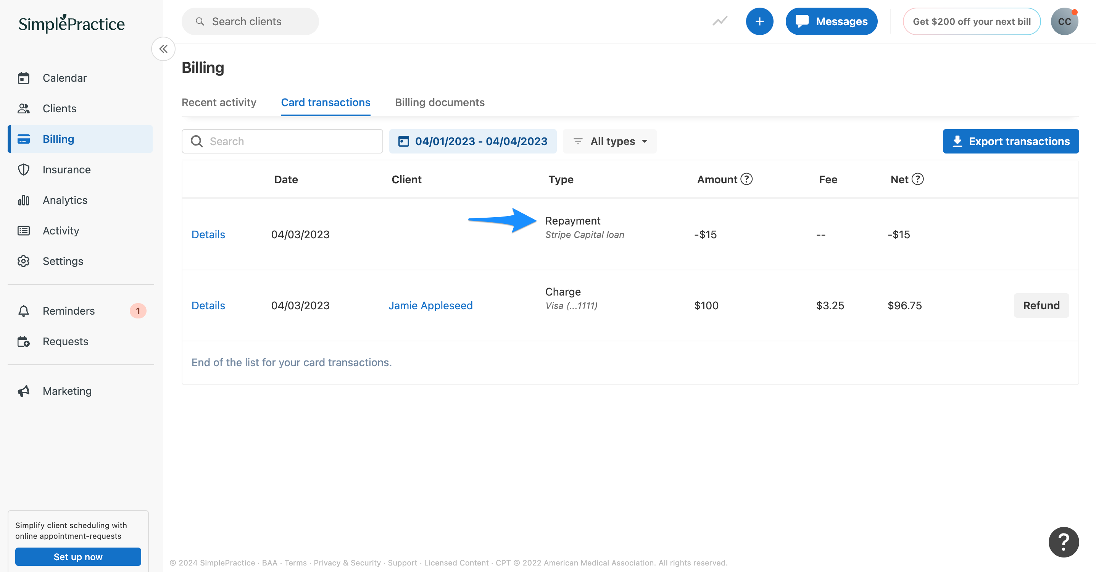The image size is (1096, 572).
Task: Open Activity in the sidebar
Action: pos(80,231)
